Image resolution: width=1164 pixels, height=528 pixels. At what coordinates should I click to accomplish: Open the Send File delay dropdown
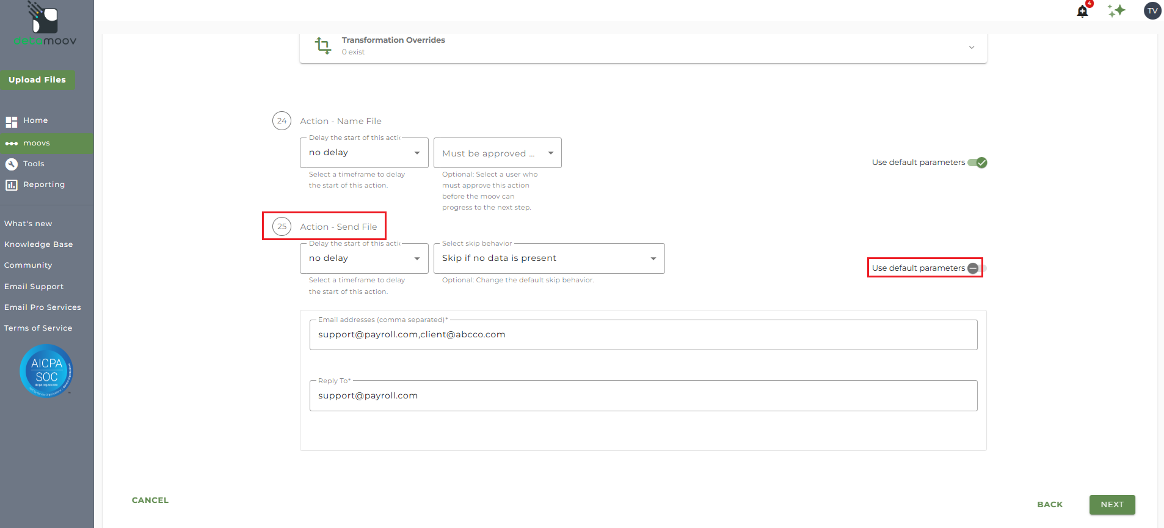click(x=364, y=258)
